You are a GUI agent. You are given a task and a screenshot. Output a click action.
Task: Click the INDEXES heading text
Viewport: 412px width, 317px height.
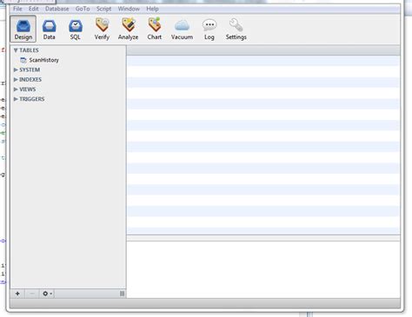30,79
